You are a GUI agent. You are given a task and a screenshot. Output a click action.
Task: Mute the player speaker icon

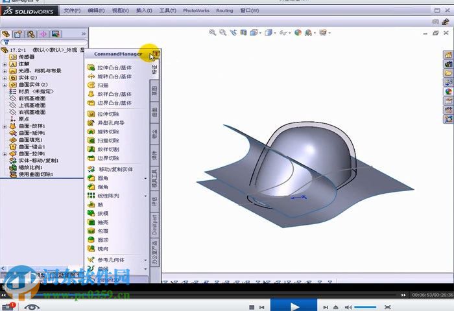point(348,307)
